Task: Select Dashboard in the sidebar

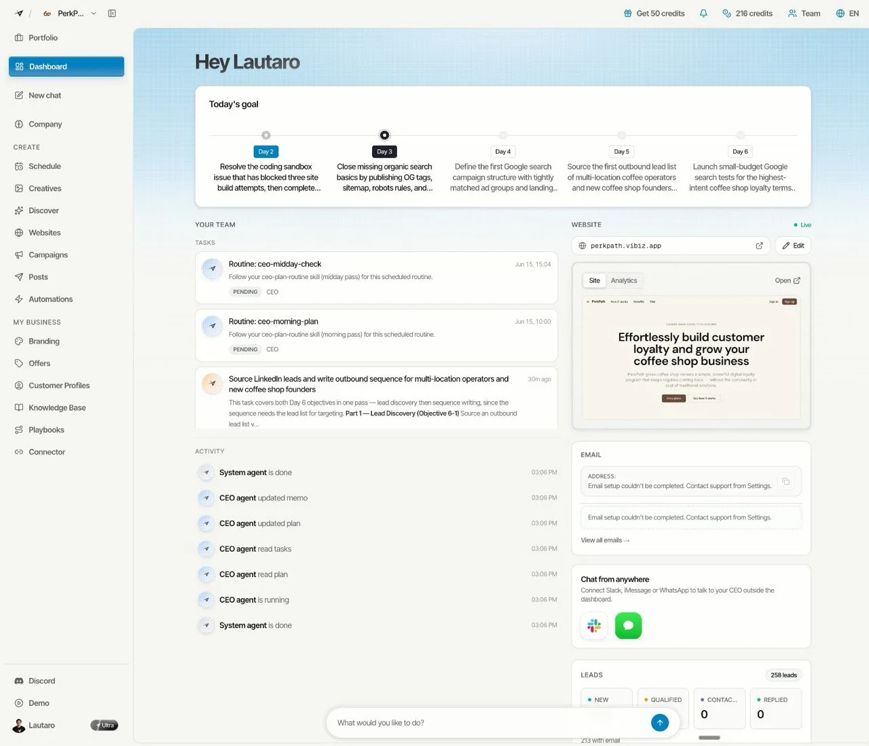Action: pyautogui.click(x=66, y=67)
